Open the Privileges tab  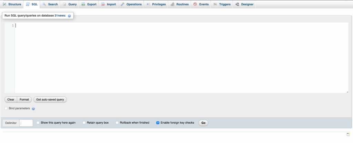click(156, 4)
